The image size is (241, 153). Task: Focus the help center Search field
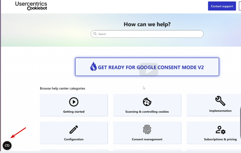[x=147, y=34]
